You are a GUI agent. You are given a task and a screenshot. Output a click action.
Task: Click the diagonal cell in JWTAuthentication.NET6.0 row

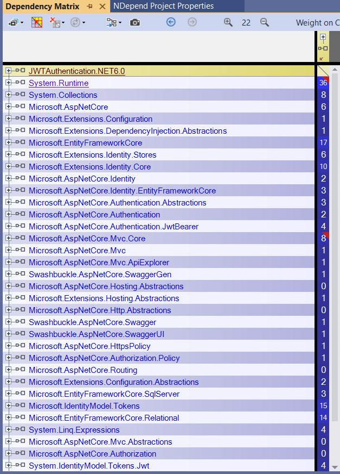click(x=323, y=71)
